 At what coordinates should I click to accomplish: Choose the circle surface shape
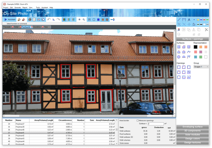[x=179, y=57]
